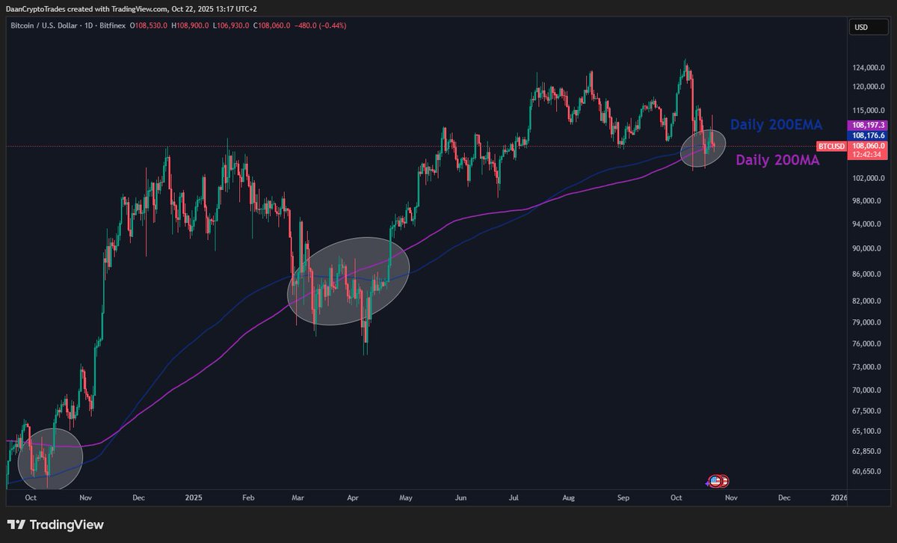The width and height of the screenshot is (897, 543).
Task: Click the 94,000.0 price axis label
Action: coord(868,224)
